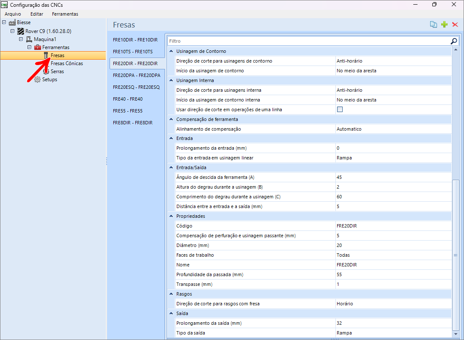Collapse the Usinagem de Contorno section
This screenshot has width=464, height=340.
(171, 51)
